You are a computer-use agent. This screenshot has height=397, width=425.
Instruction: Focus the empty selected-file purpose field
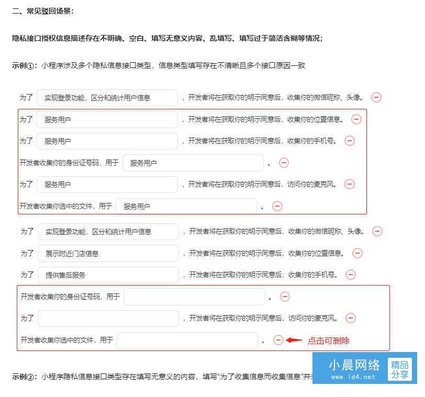[x=187, y=340]
